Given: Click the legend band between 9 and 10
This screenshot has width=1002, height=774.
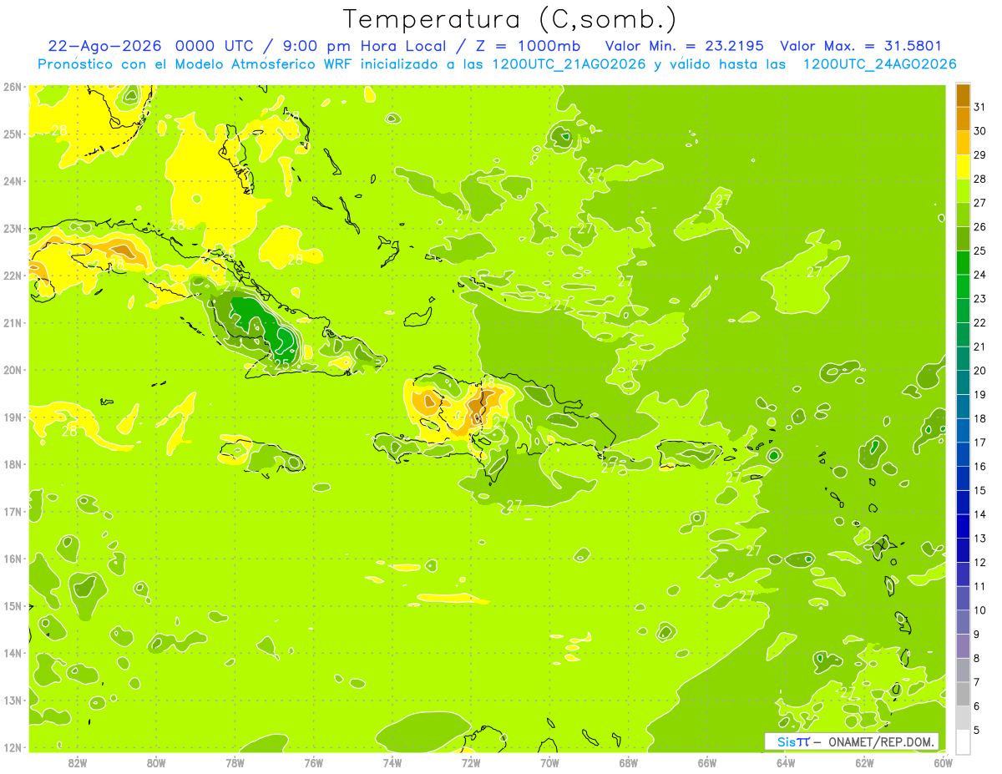Looking at the screenshot, I should coord(963,623).
